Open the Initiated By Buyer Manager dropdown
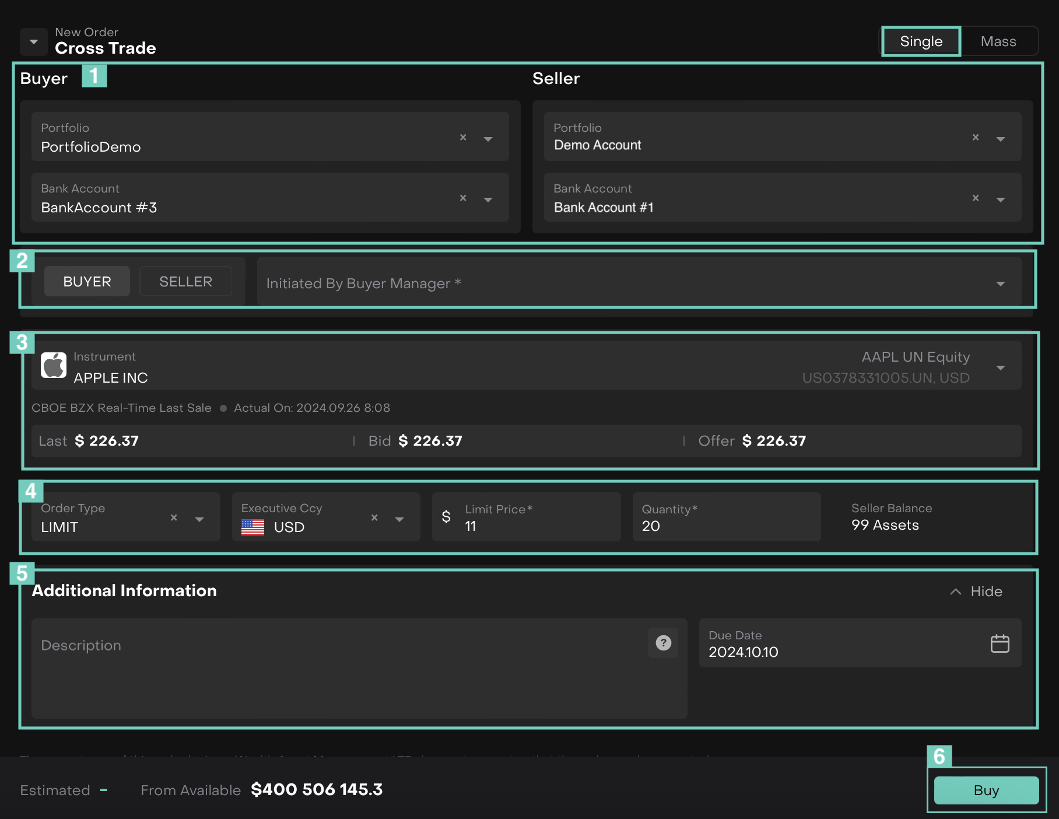 click(1000, 283)
